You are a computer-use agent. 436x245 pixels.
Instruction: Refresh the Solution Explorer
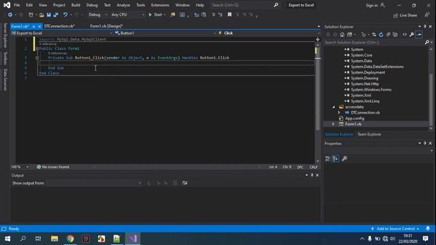click(x=381, y=35)
